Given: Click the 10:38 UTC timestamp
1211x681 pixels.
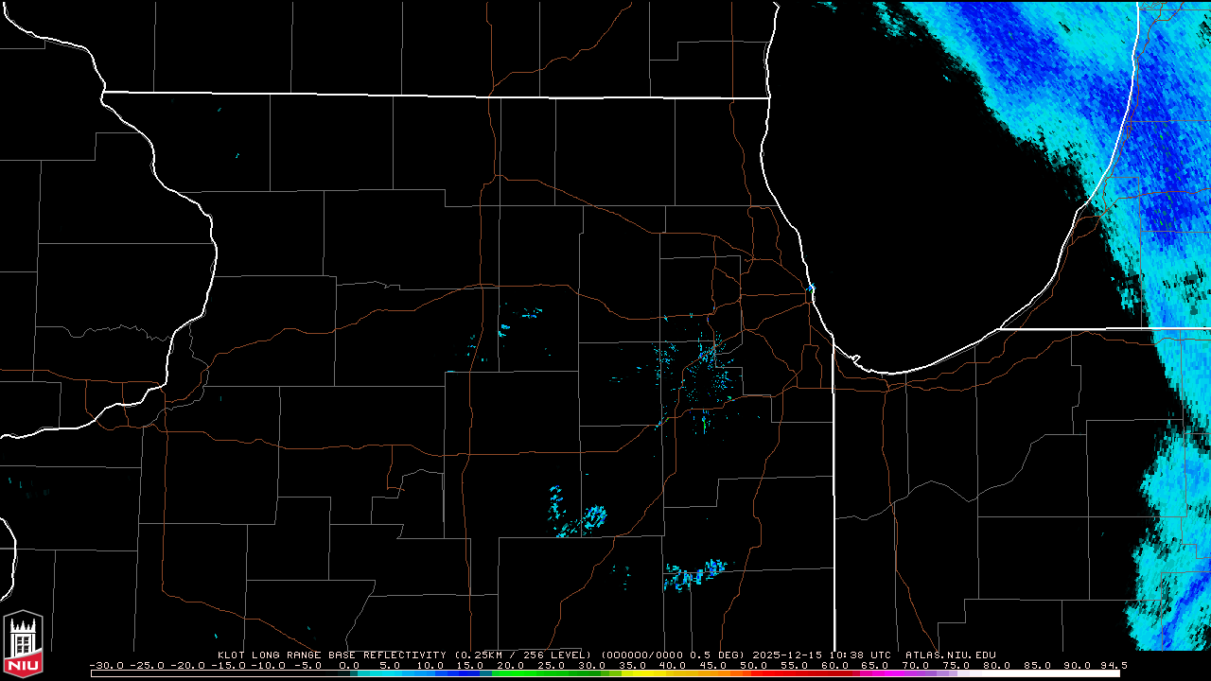Looking at the screenshot, I should [x=858, y=655].
